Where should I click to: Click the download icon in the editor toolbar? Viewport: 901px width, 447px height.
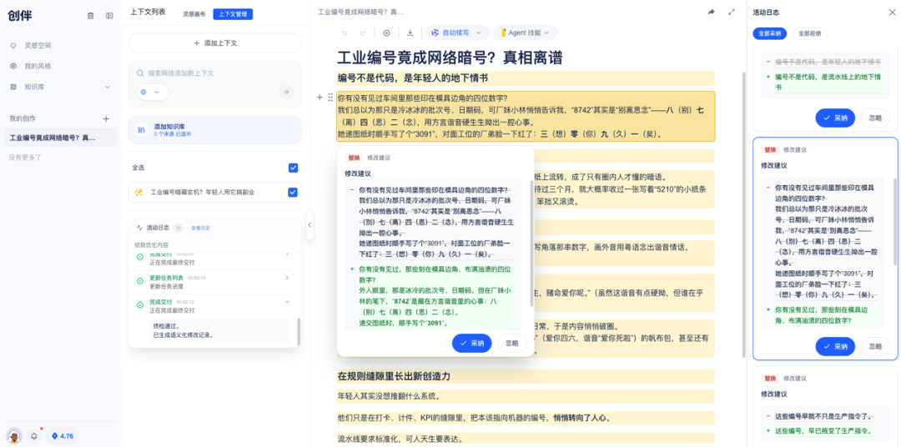pyautogui.click(x=410, y=33)
